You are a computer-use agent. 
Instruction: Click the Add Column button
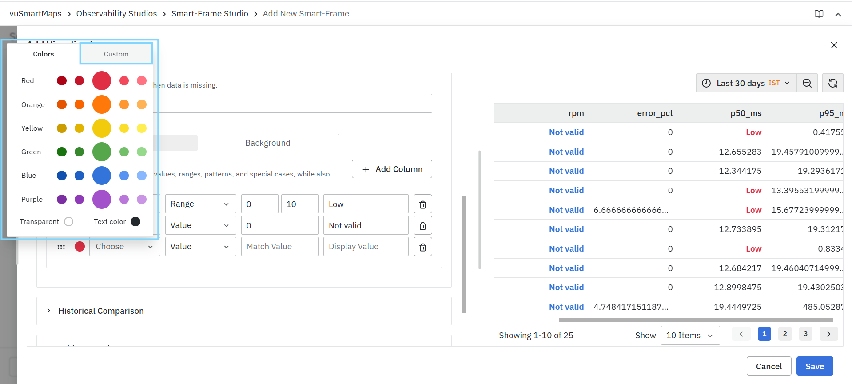392,169
